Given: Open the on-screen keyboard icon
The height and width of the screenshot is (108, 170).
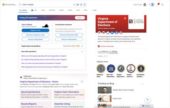Looking at the screenshot, I should click(x=78, y=5).
